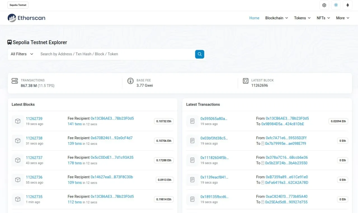The image size is (358, 213).
Task: Expand the Tokens menu
Action: (x=302, y=18)
